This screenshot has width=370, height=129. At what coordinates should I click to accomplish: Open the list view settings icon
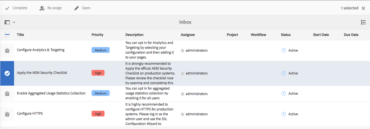click(x=363, y=22)
